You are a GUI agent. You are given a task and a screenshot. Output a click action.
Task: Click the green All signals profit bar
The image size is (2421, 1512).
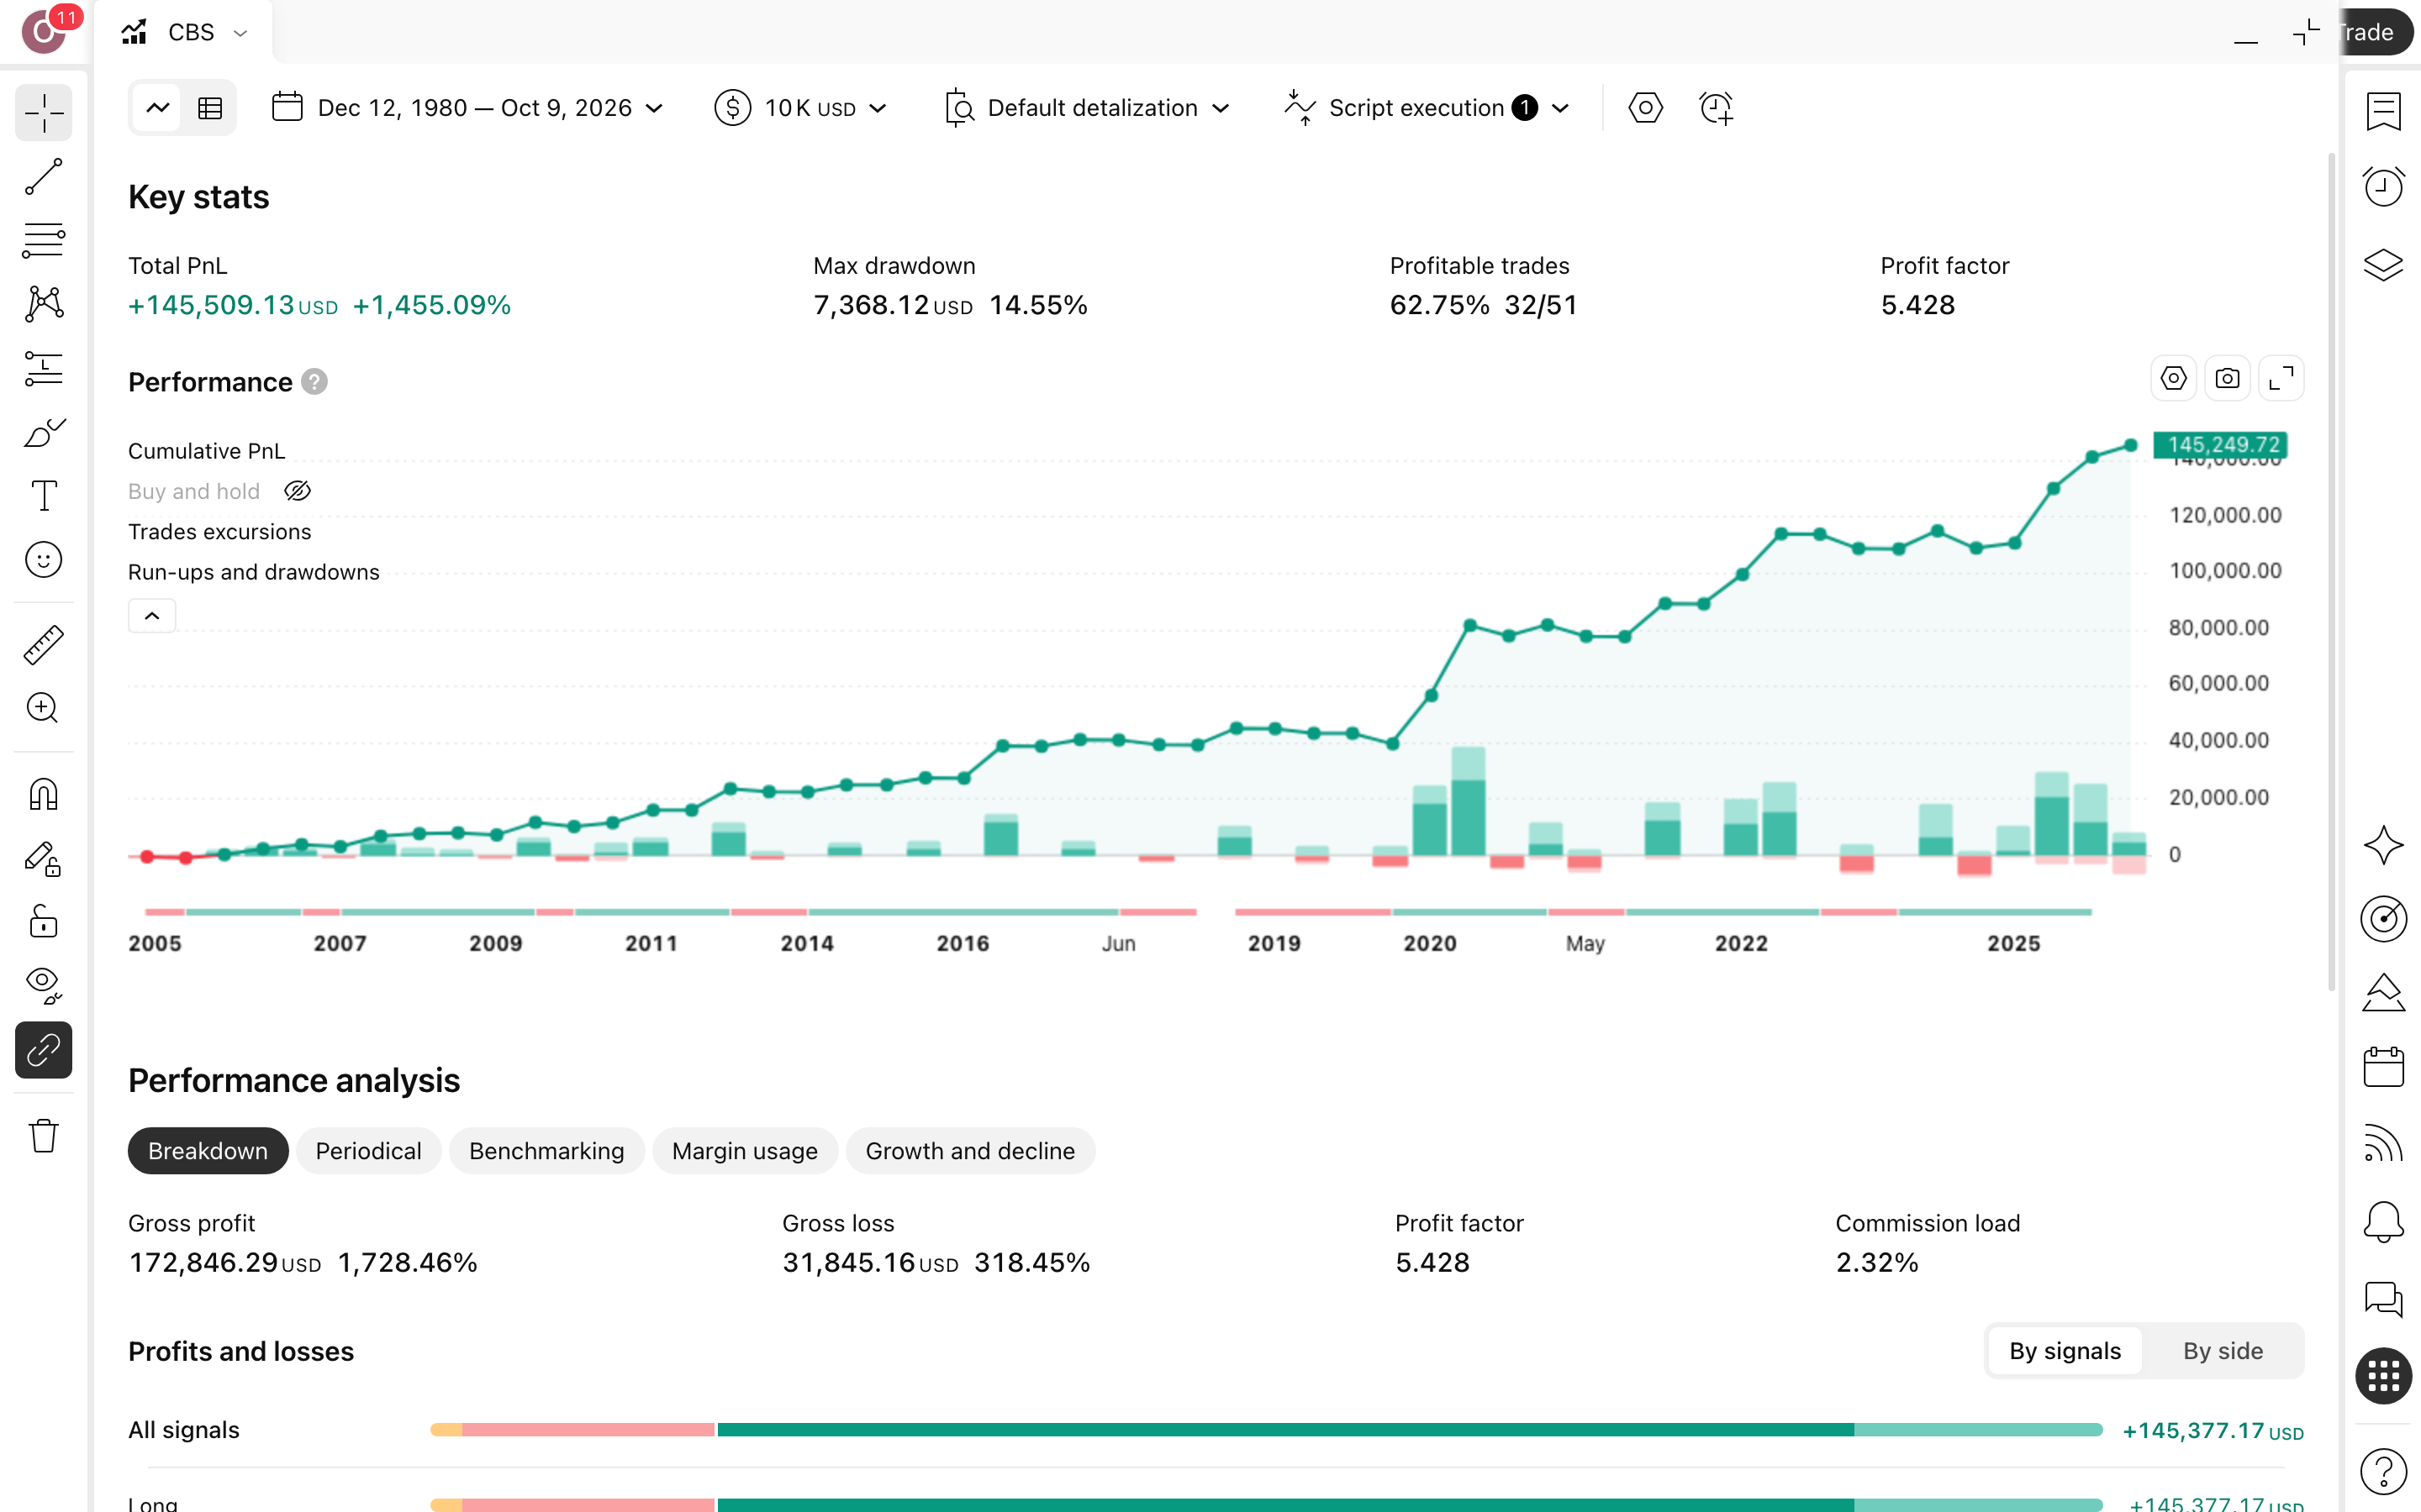point(1285,1430)
